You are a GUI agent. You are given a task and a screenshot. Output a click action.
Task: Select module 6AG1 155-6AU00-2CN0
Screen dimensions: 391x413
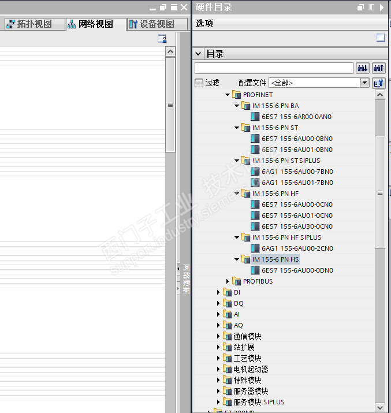[x=297, y=248]
